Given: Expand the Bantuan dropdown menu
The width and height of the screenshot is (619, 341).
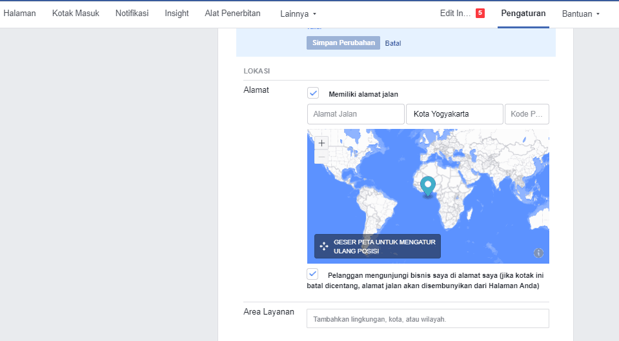Looking at the screenshot, I should tap(581, 14).
